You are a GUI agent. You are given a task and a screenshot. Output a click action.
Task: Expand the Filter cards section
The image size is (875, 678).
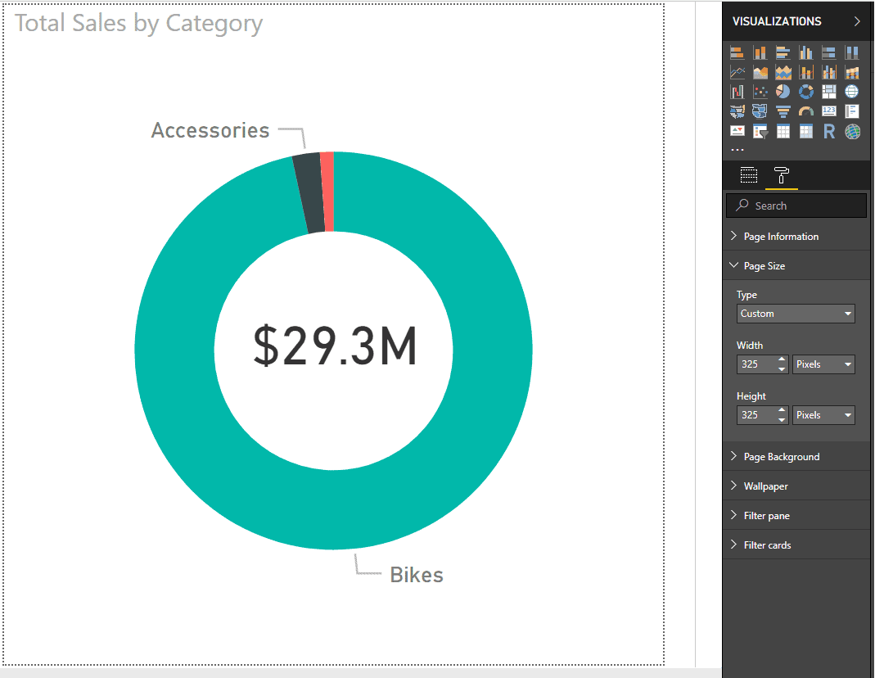796,545
